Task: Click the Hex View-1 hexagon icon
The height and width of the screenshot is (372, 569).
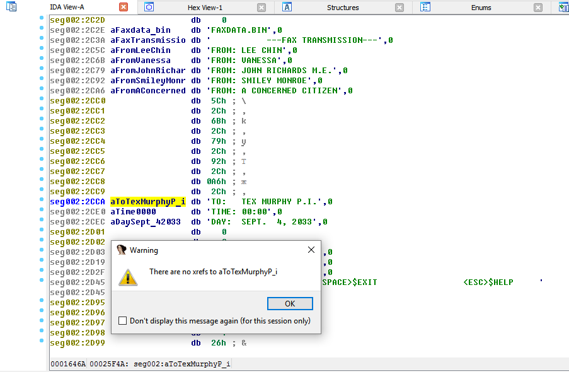Action: point(149,7)
